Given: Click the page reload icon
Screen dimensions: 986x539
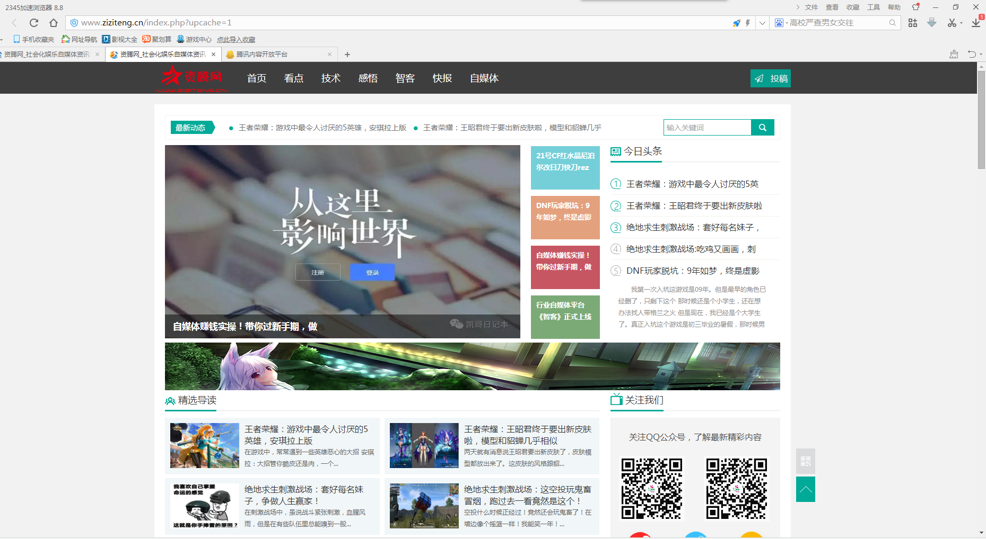Looking at the screenshot, I should tap(34, 23).
